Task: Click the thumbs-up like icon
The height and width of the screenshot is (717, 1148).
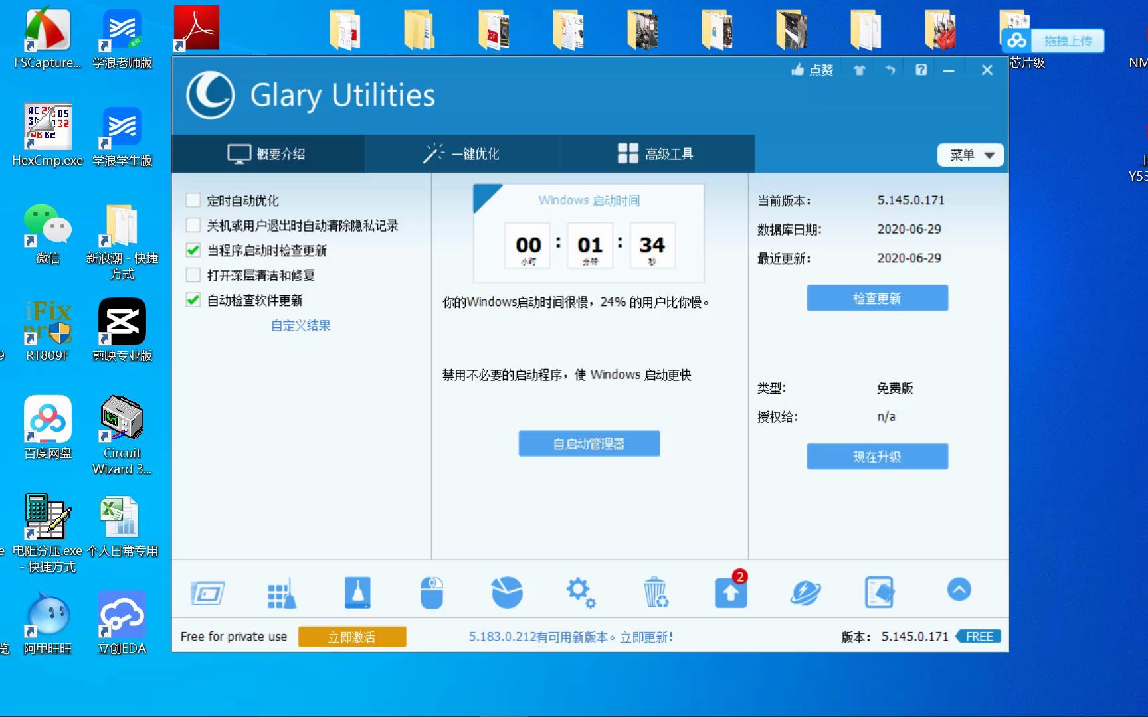Action: (x=798, y=70)
